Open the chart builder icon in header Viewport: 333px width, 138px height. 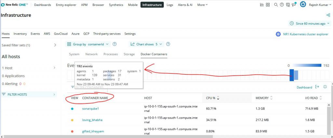pyautogui.click(x=262, y=5)
